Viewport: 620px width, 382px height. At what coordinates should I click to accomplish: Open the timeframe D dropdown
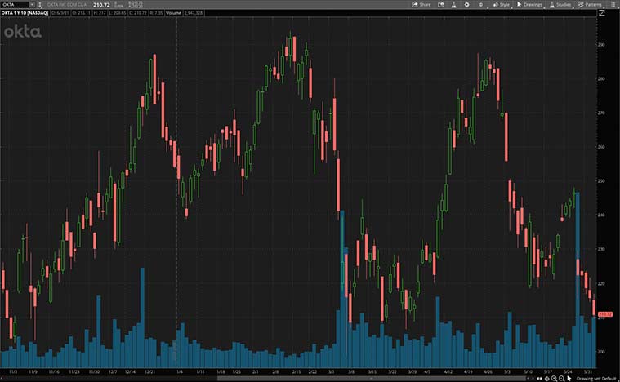pyautogui.click(x=481, y=5)
